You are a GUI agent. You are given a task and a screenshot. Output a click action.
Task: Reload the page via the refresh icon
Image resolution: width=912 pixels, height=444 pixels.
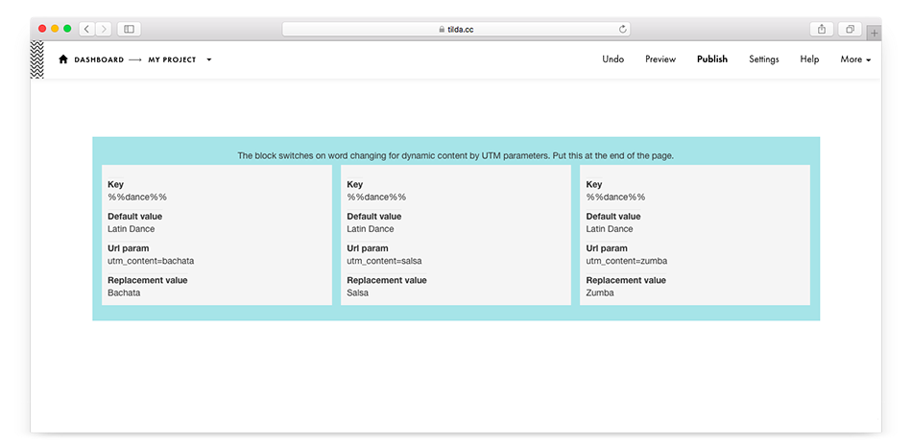tap(623, 30)
